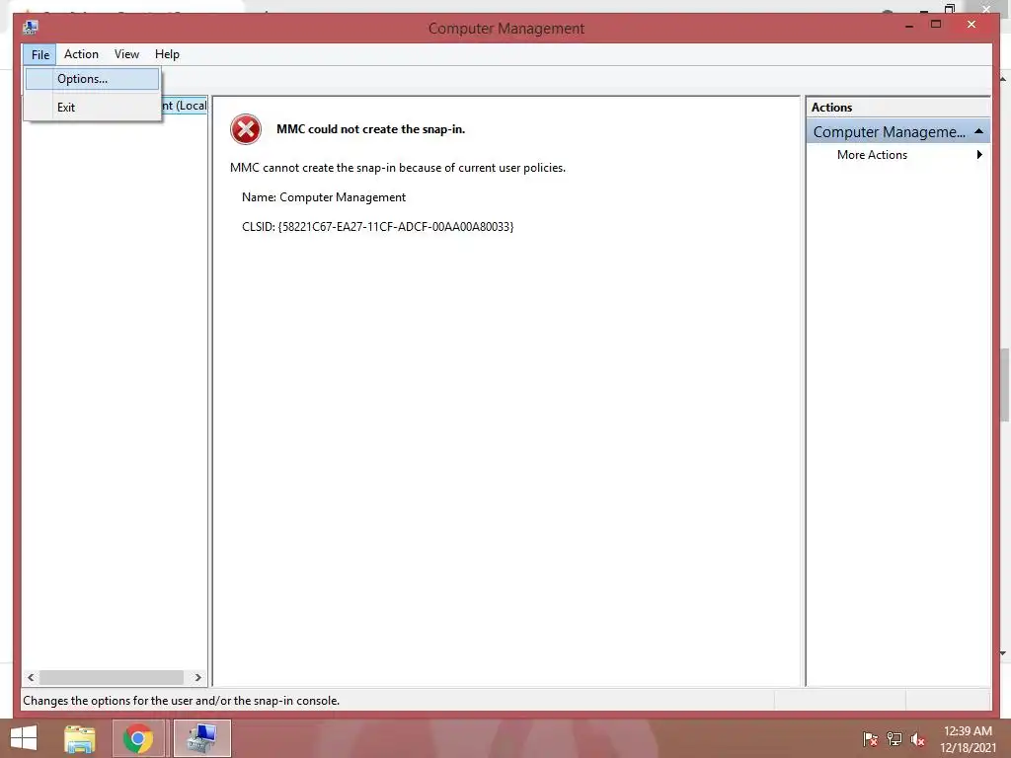Minimize the Computer Management window
Image resolution: width=1011 pixels, height=758 pixels.
(909, 25)
